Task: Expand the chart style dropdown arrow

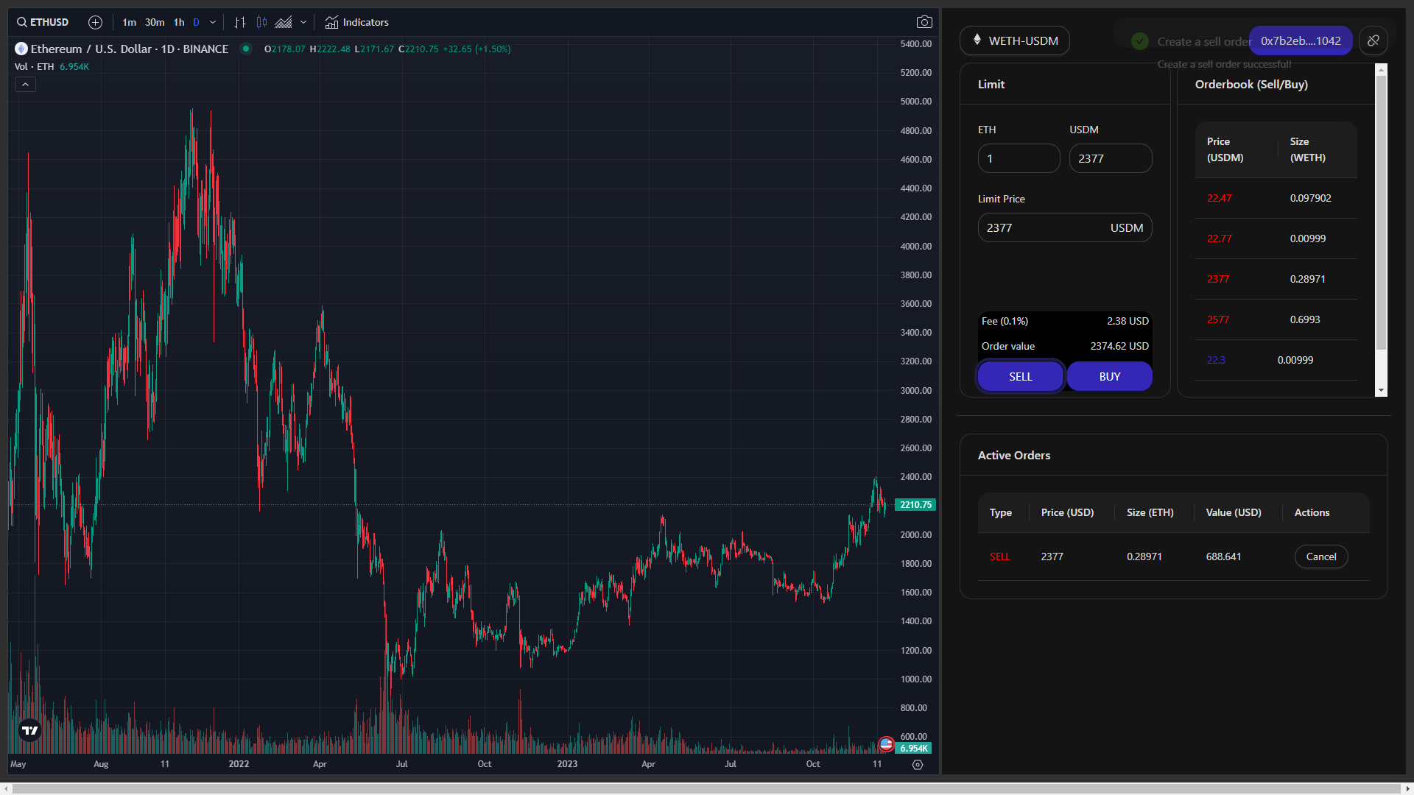Action: pos(303,22)
